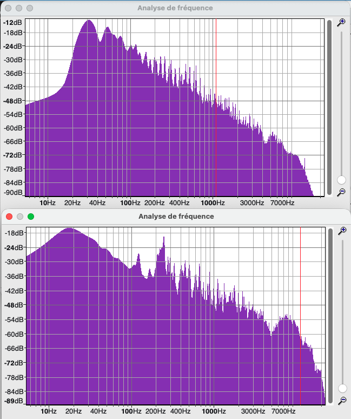Screen dimensions: 351x419
Task: Click the lower window's "Analyse de fréquence" title
Action: click(x=176, y=217)
